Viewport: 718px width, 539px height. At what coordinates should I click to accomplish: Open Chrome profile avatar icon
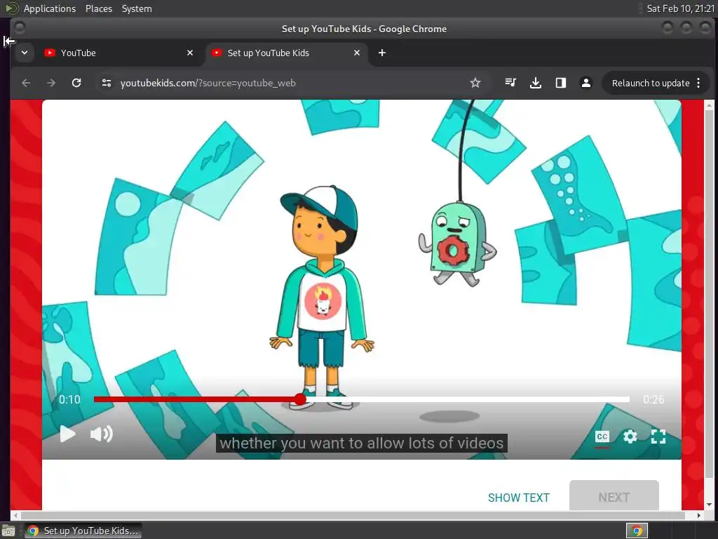point(585,83)
